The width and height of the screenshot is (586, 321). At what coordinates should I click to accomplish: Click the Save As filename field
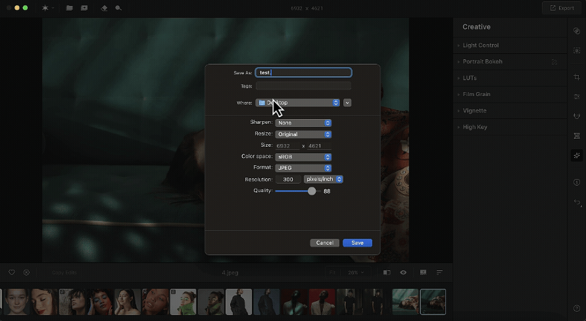tap(303, 72)
